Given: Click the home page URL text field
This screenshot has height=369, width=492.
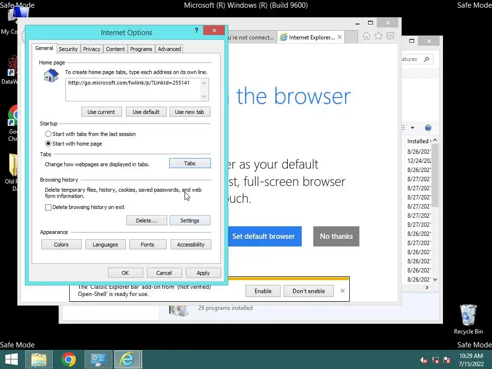Looking at the screenshot, I should 134,90.
